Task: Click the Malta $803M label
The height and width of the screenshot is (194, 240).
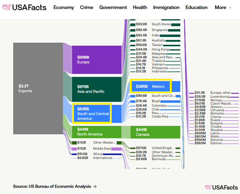Action: [x=207, y=136]
